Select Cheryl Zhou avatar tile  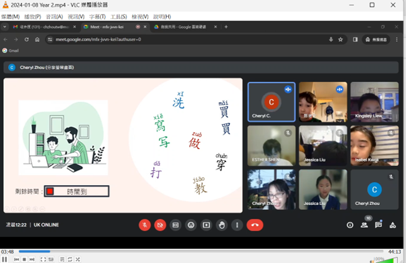(374, 189)
